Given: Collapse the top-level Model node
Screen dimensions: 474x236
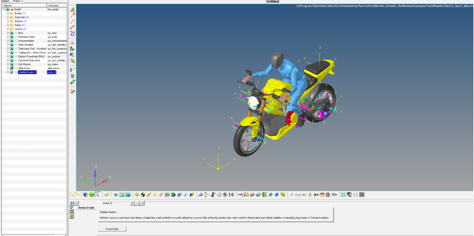Looking at the screenshot, I should 4,10.
